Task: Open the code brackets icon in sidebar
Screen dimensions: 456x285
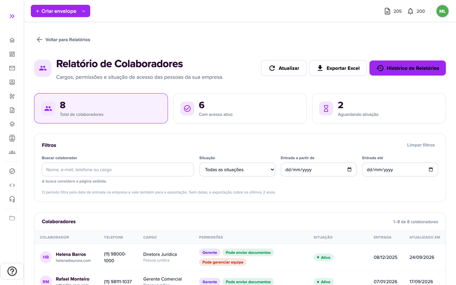Action: pyautogui.click(x=12, y=185)
